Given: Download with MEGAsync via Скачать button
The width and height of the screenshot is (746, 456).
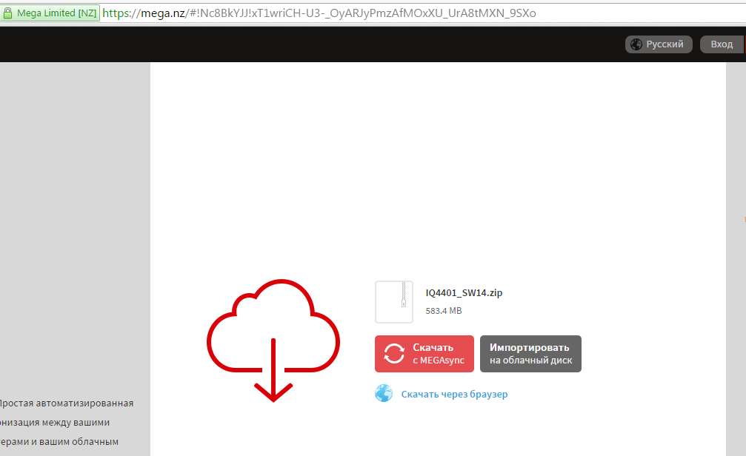Looking at the screenshot, I should click(433, 348).
